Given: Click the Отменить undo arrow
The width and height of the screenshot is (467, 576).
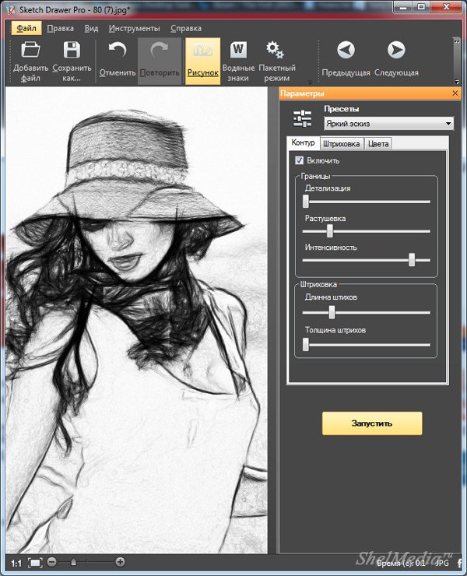Looking at the screenshot, I should (x=118, y=51).
